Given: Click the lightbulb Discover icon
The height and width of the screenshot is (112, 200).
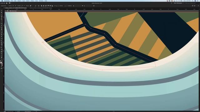Looking at the screenshot, I should [172, 3].
